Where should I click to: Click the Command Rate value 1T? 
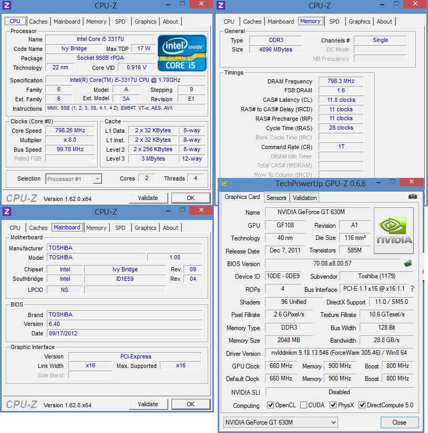click(x=341, y=146)
